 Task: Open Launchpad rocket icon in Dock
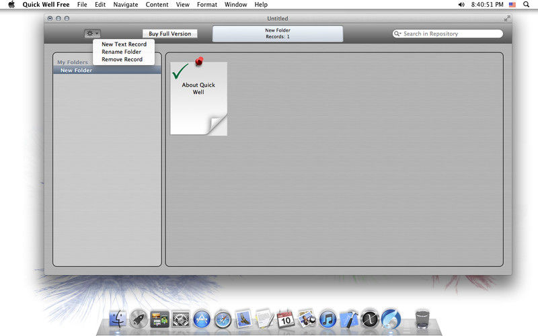point(139,319)
